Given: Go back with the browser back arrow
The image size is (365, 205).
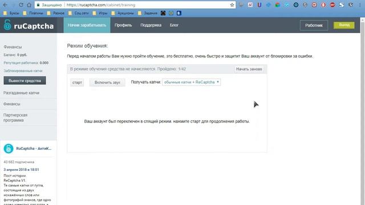Looking at the screenshot, I should click(5, 5).
